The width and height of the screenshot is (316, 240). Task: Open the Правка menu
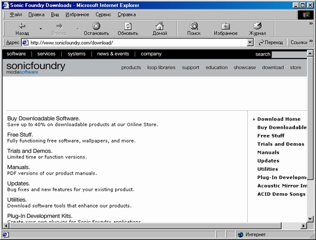(37, 15)
